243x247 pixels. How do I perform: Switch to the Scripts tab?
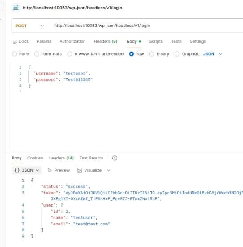coord(156,41)
